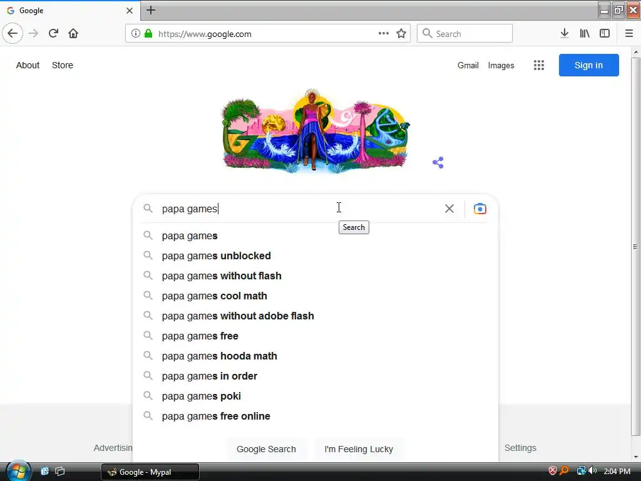Open the Google apps grid
Viewport: 641px width, 481px height.
539,65
